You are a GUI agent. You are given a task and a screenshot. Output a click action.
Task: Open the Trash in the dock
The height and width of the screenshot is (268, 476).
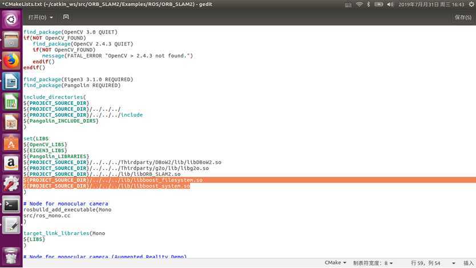click(11, 256)
